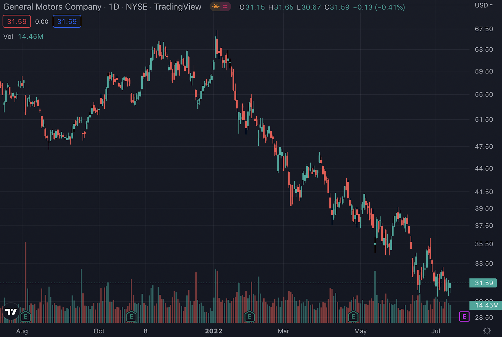Viewport: 502px width, 337px height.
Task: Click the 1D interval label
Action: pyautogui.click(x=114, y=7)
